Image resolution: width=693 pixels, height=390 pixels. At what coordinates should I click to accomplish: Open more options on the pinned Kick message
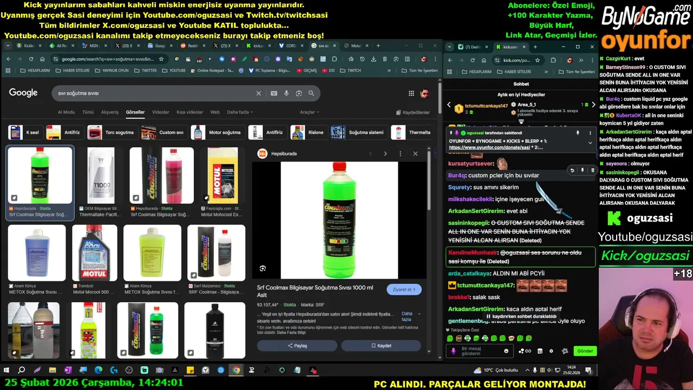point(590,133)
